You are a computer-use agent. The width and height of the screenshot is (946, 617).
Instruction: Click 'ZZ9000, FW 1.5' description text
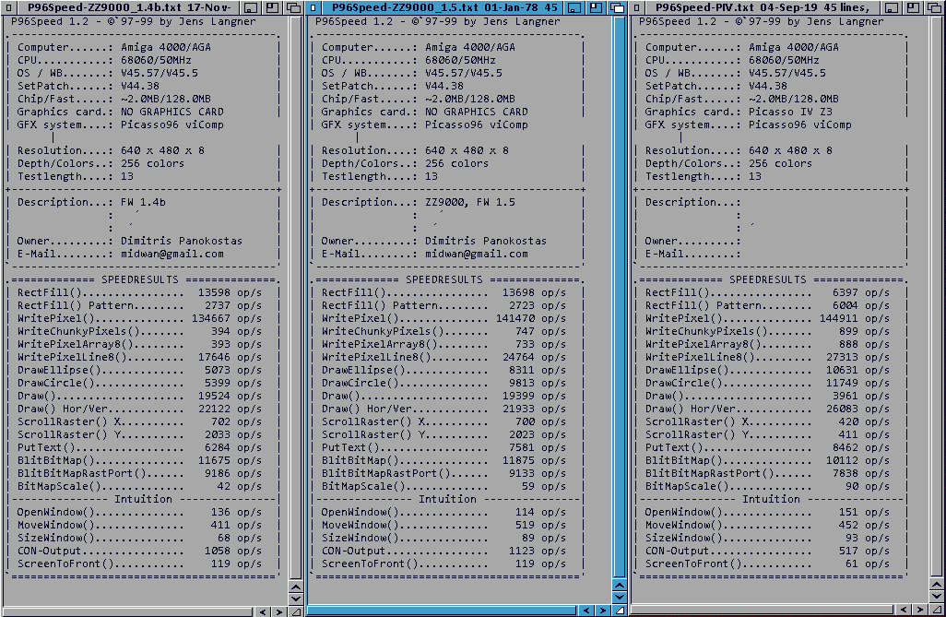click(x=470, y=202)
